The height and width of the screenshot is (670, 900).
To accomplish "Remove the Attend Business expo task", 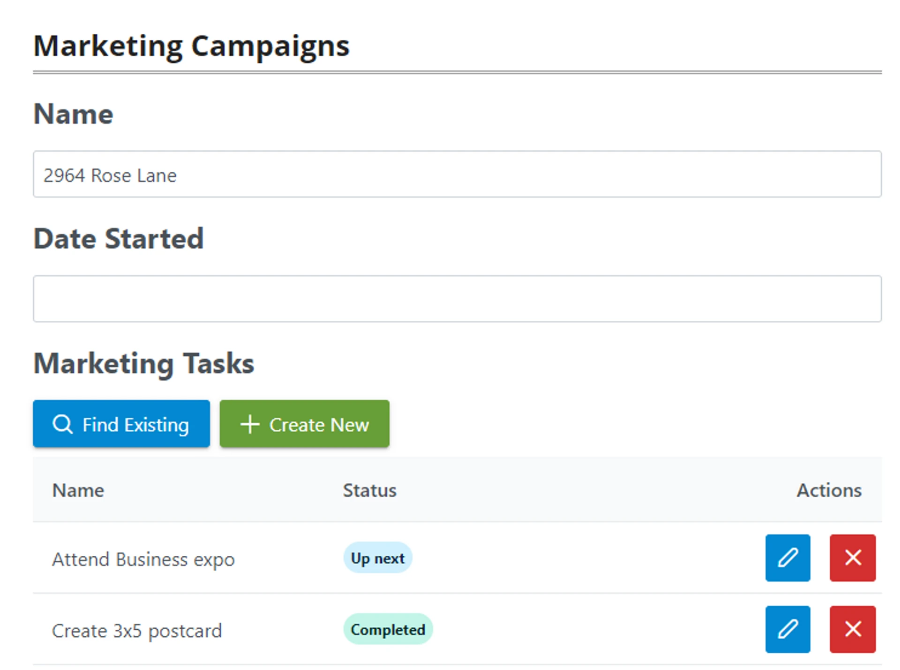I will click(x=852, y=557).
